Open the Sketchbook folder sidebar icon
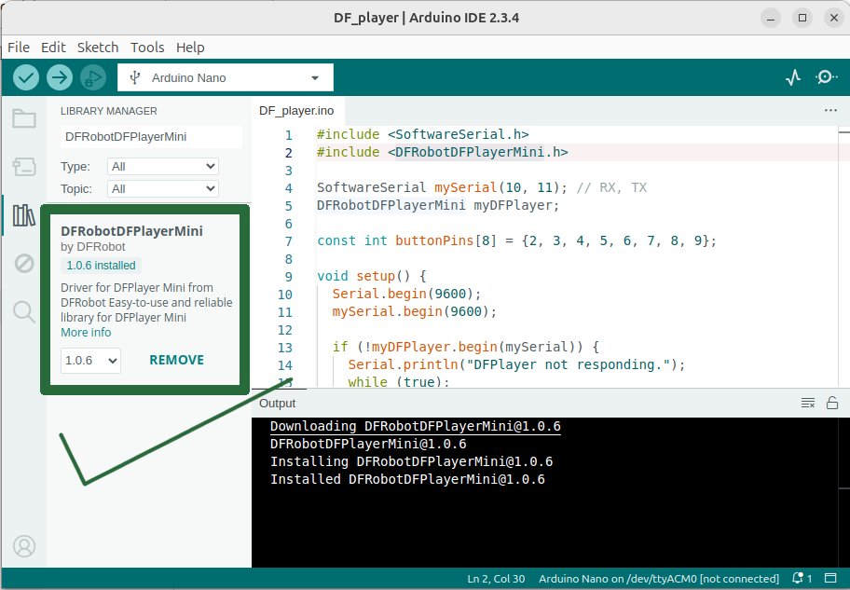 click(x=23, y=118)
